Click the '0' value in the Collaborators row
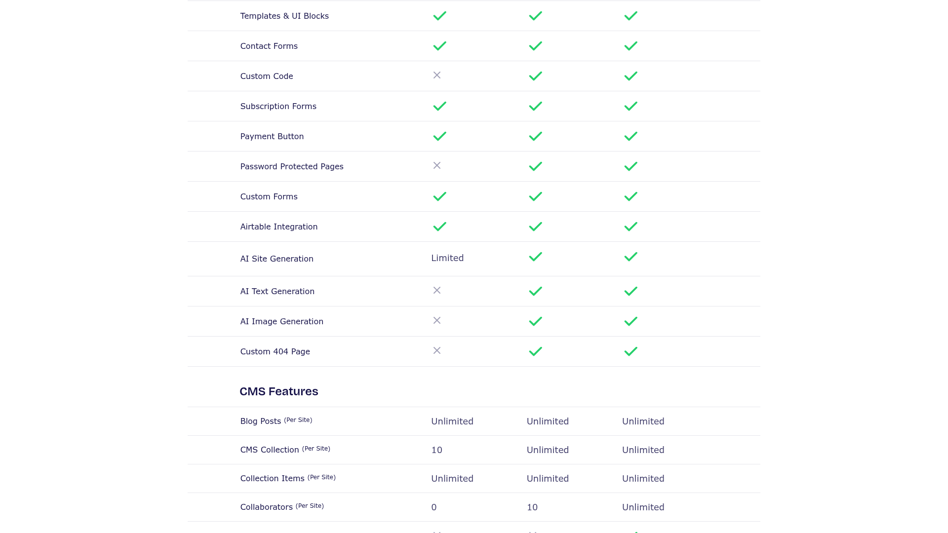Screen dimensions: 948x533 tap(434, 507)
